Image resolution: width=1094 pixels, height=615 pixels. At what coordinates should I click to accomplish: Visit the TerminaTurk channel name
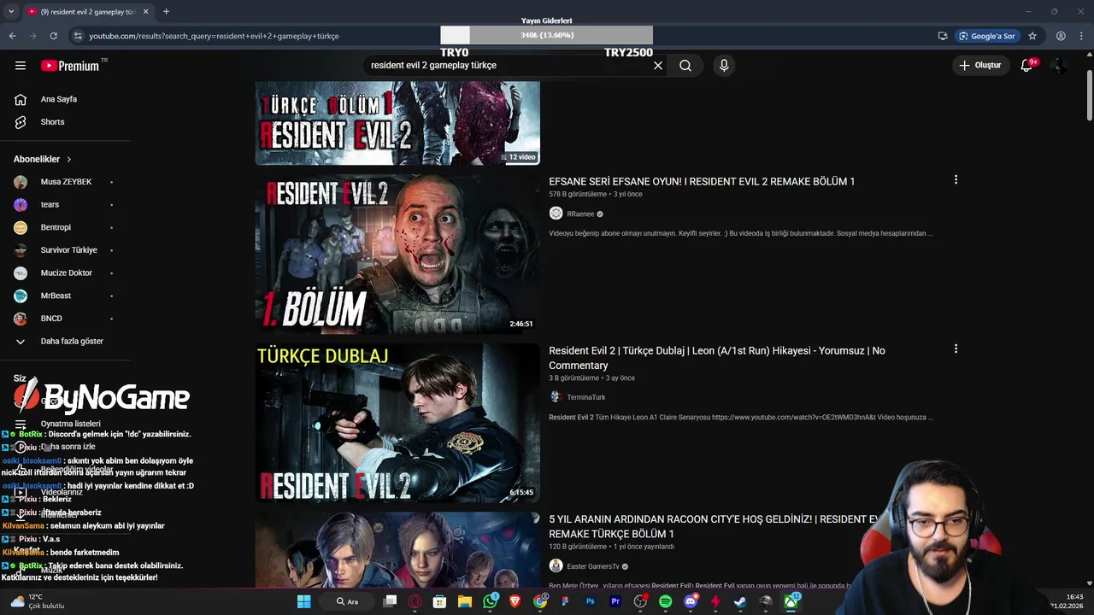coord(586,397)
